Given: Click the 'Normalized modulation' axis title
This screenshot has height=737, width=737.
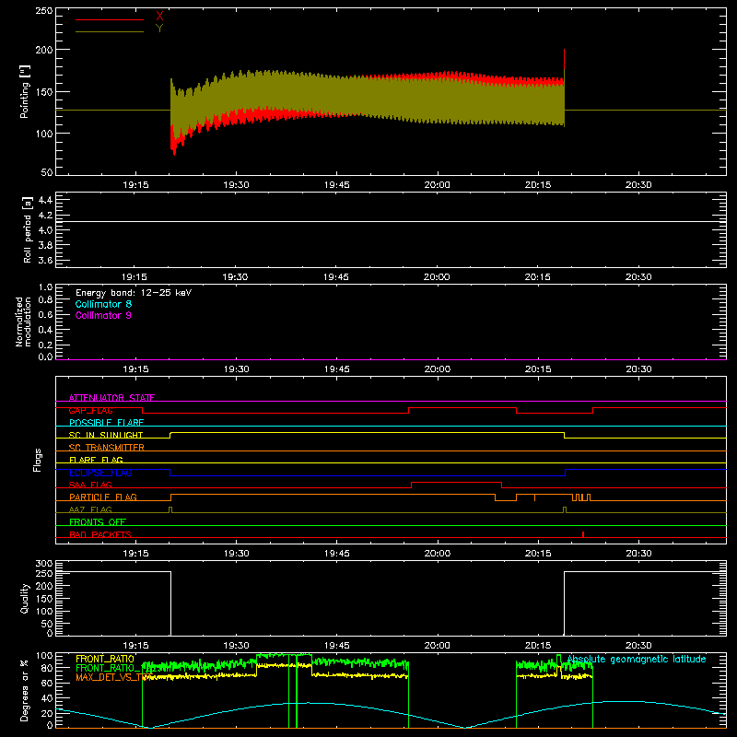Looking at the screenshot, I should pos(23,322).
